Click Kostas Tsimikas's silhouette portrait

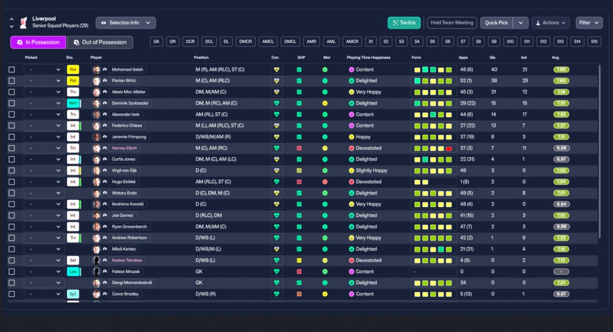[97, 260]
